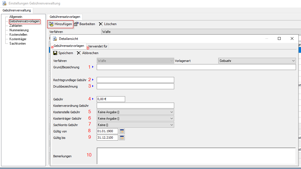Open calendar picker for Gültig bis

point(122,137)
